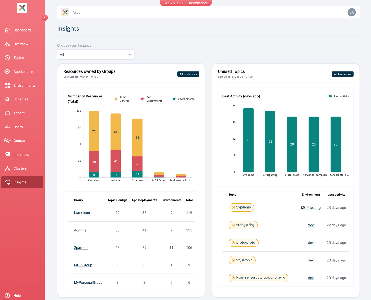Collapse the sidebar with the chevron button
This screenshot has width=371, height=300.
tap(45, 18)
